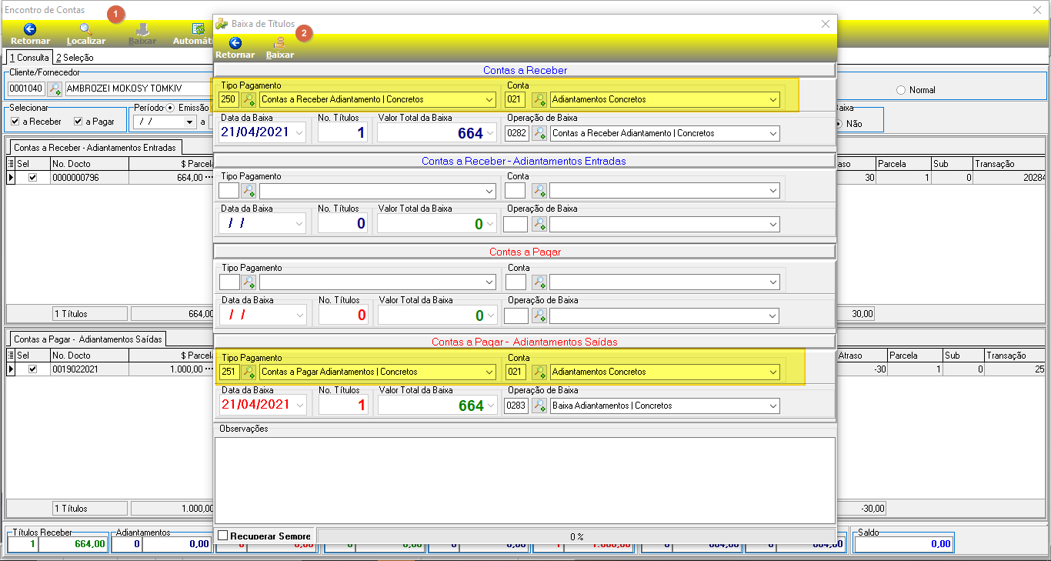Click No. Docto cell 0019022021
This screenshot has height=561, width=1051.
89,369
